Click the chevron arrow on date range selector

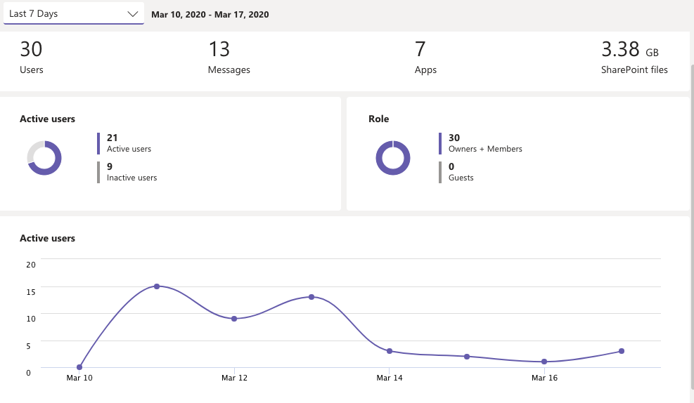(133, 14)
